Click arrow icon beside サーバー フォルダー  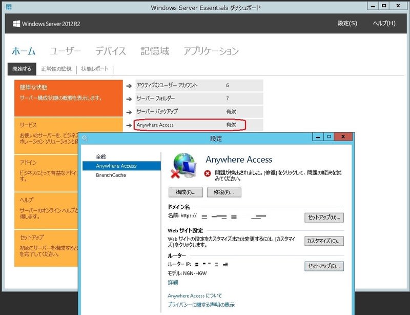129,99
